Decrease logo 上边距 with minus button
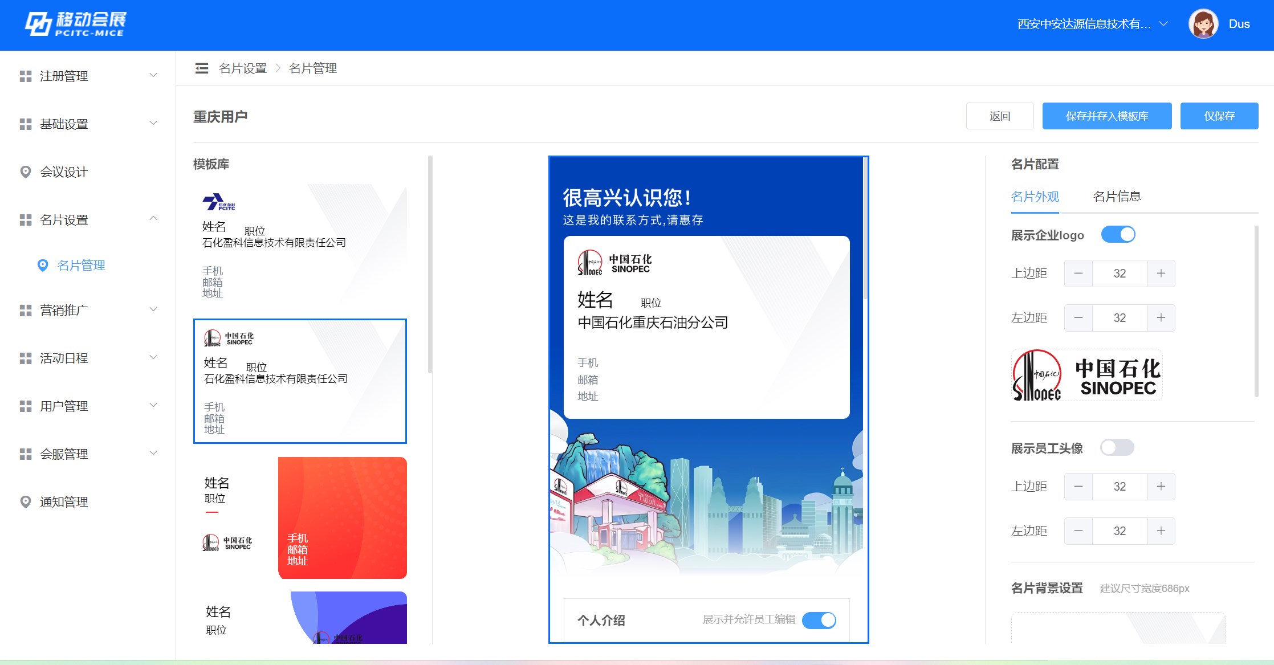 coord(1078,274)
